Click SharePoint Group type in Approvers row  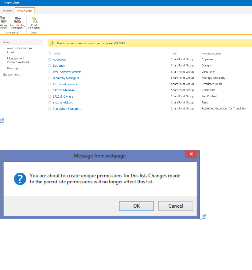pyautogui.click(x=182, y=59)
